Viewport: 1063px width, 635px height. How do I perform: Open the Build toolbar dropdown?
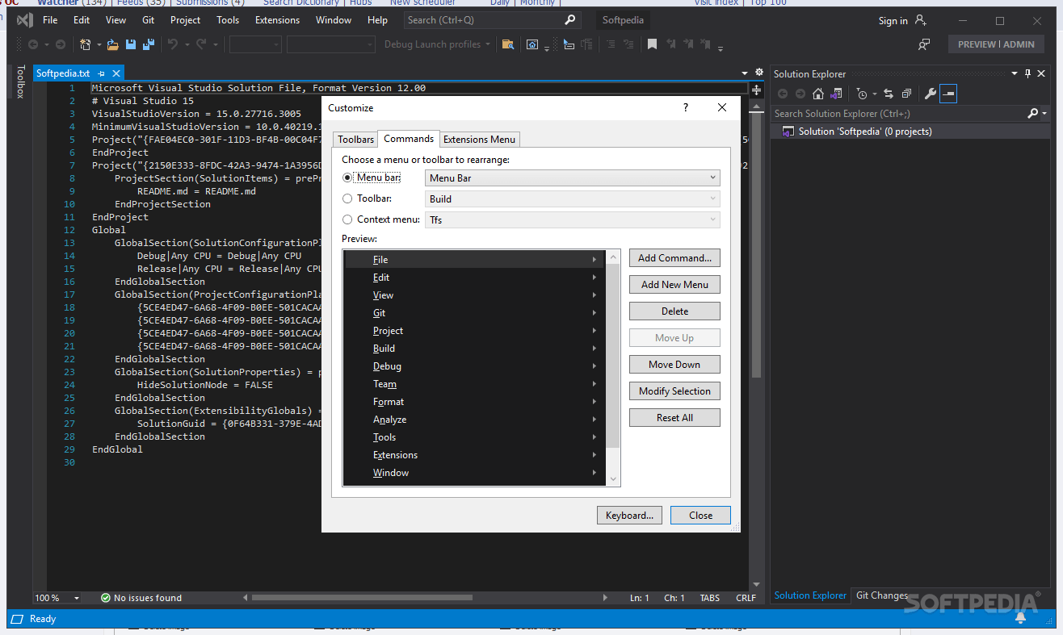(x=573, y=198)
